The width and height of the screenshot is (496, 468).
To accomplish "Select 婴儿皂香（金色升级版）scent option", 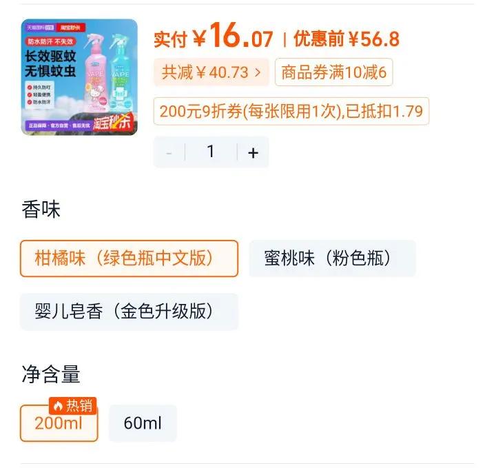I will [x=129, y=312].
